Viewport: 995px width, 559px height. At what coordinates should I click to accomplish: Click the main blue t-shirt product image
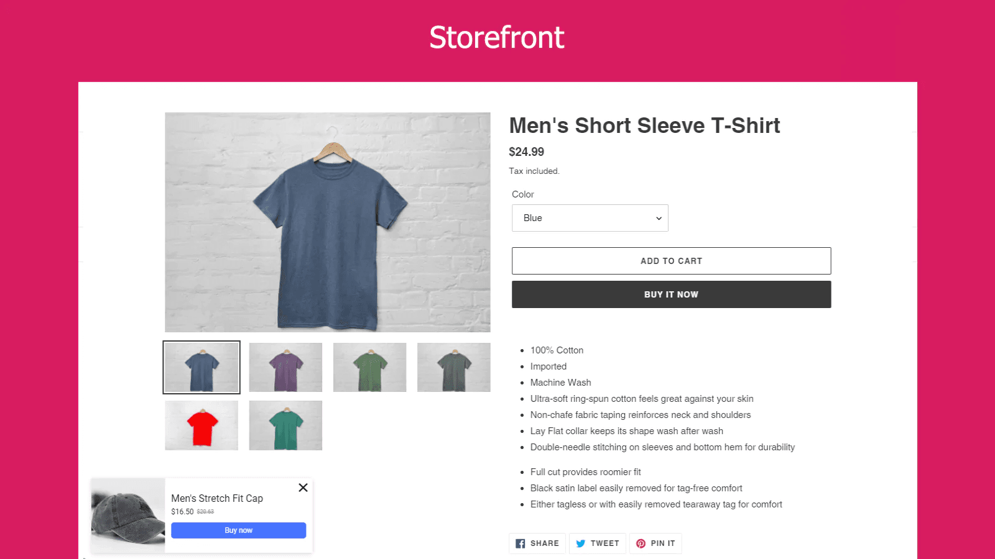(328, 222)
